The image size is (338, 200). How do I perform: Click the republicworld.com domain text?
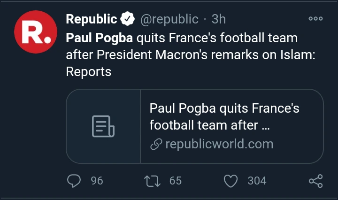point(219,144)
